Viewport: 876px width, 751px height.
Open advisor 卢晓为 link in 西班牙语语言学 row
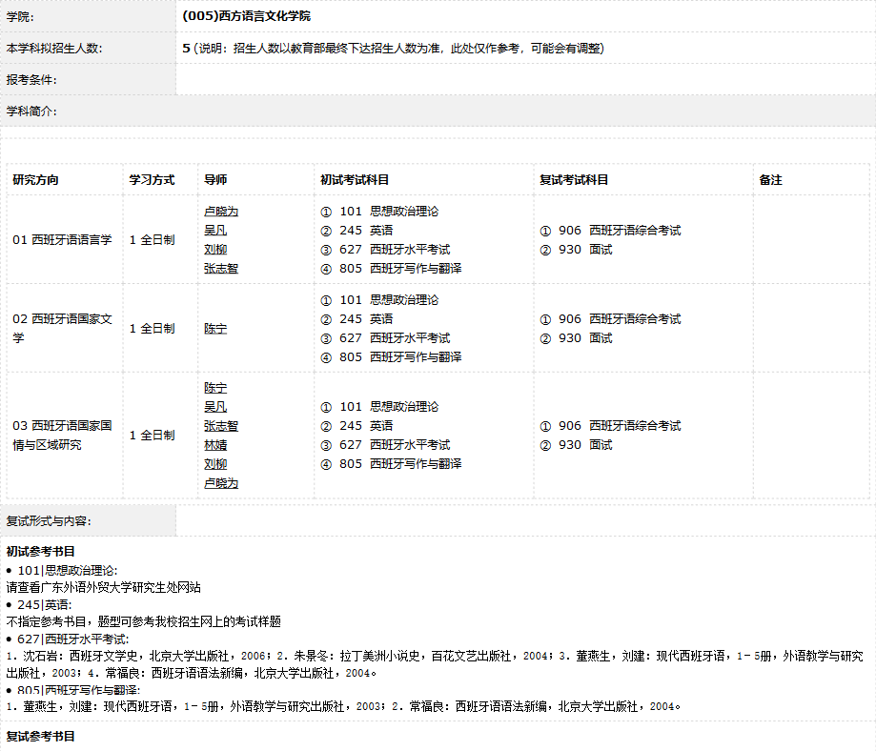(220, 212)
